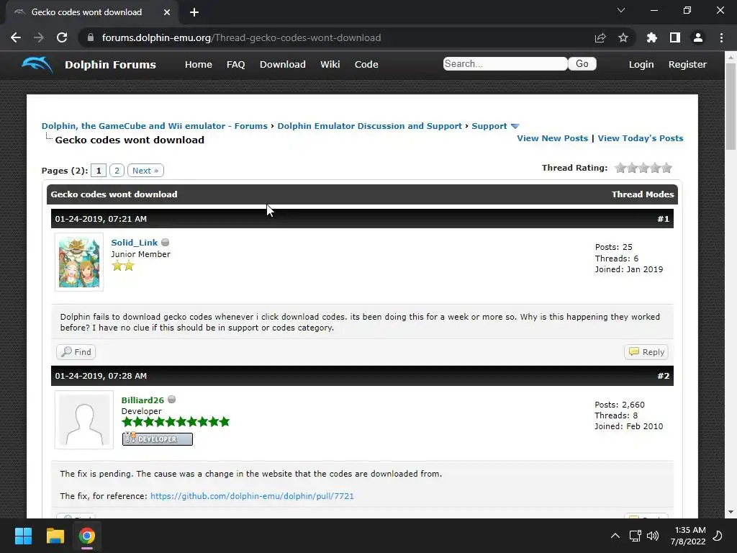
Task: Close the Gecko codes wont download tab
Action: 167,12
